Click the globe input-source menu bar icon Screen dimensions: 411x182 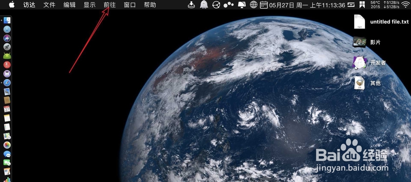point(254,5)
